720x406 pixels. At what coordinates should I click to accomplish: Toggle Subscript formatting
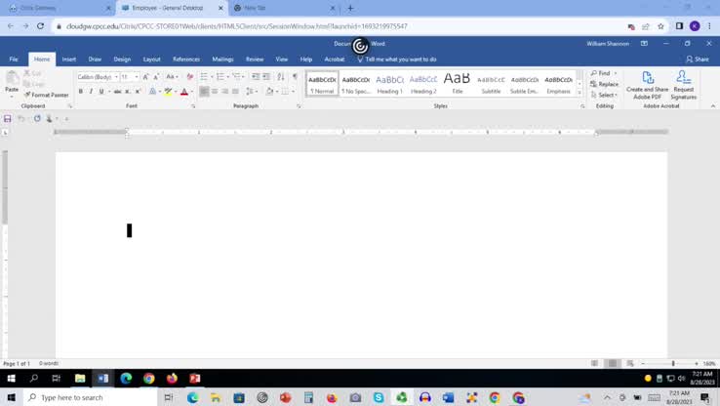pyautogui.click(x=128, y=92)
